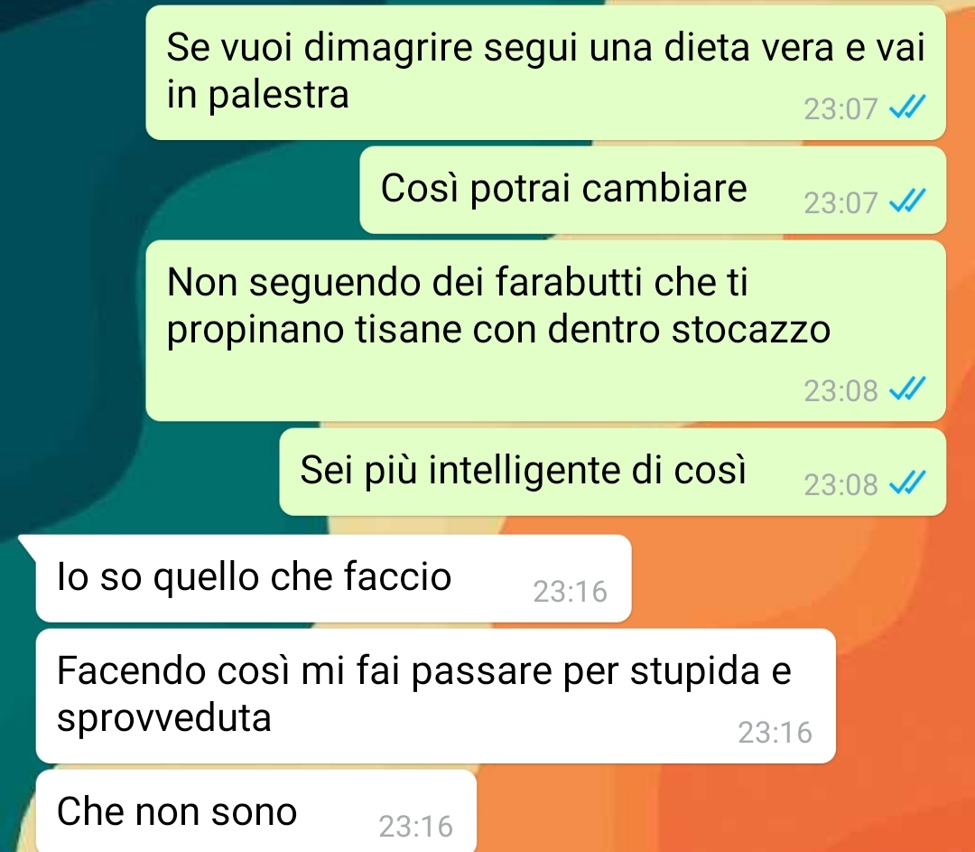Viewport: 975px width, 852px height.
Task: Select the 'Che non sono' message bubble
Action: (256, 811)
